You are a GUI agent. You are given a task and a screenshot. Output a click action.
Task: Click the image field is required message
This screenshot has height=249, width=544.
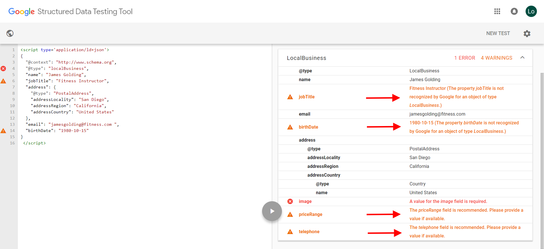(448, 201)
